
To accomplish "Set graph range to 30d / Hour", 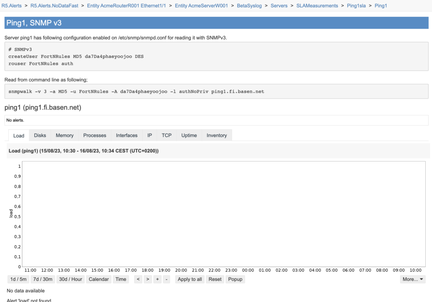I will (x=70, y=279).
